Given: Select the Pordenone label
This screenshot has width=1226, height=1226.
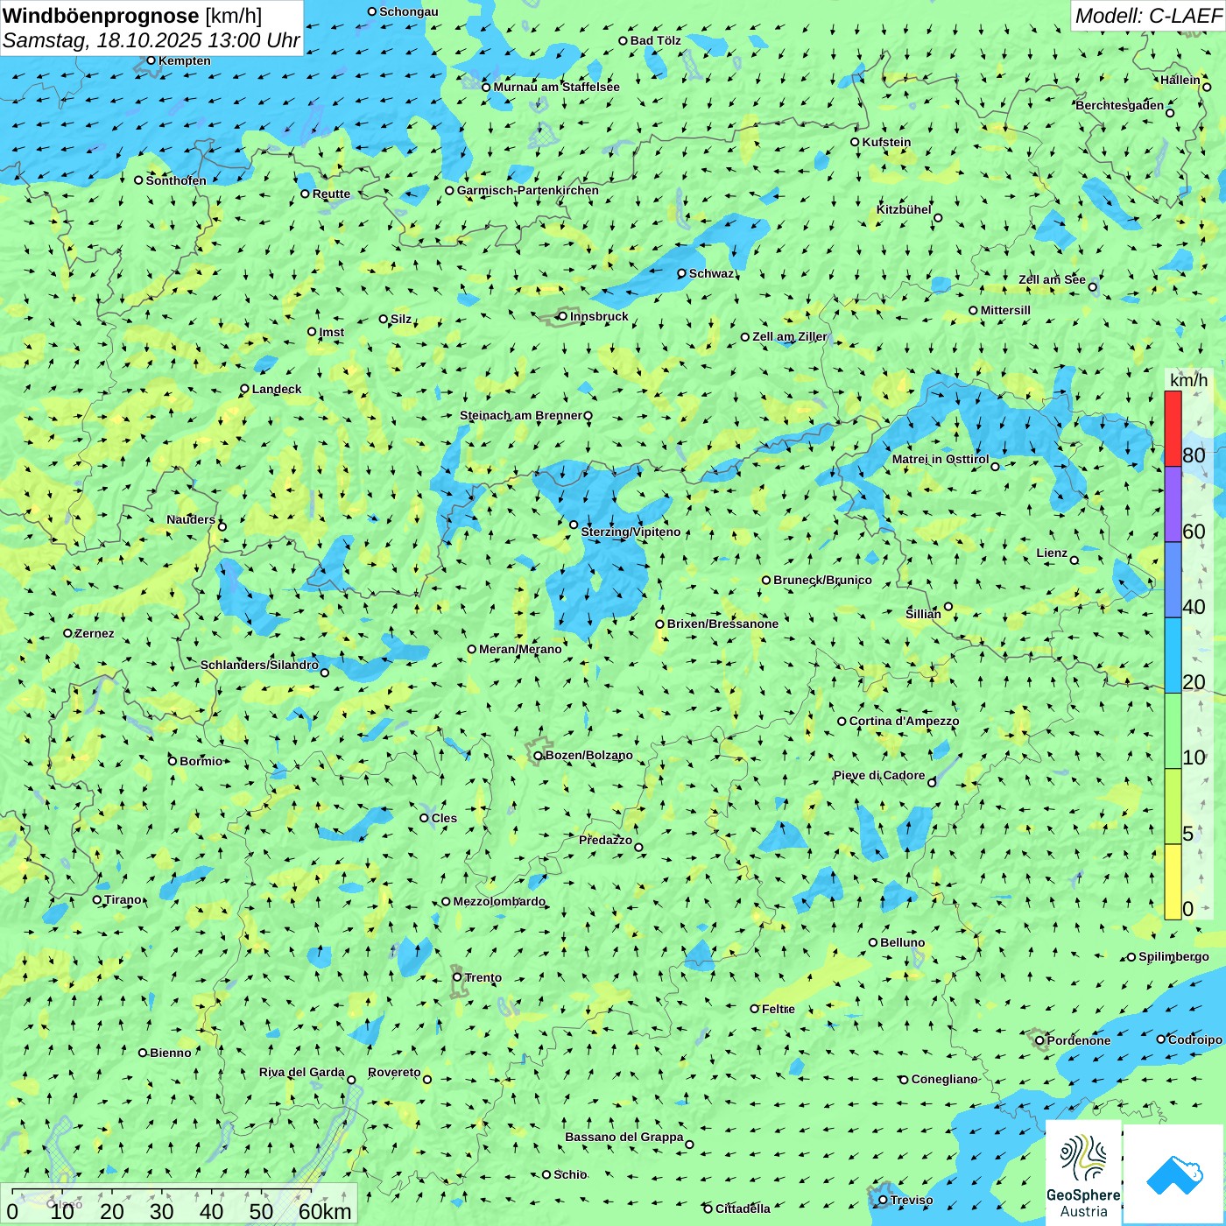Looking at the screenshot, I should click(1079, 1040).
